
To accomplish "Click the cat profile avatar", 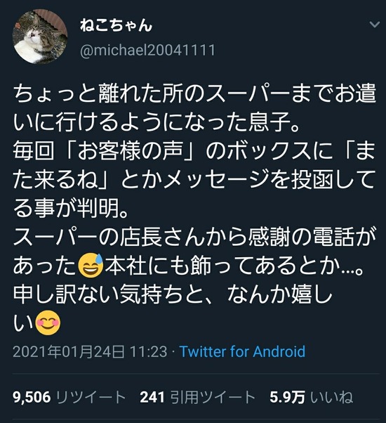I will click(40, 37).
